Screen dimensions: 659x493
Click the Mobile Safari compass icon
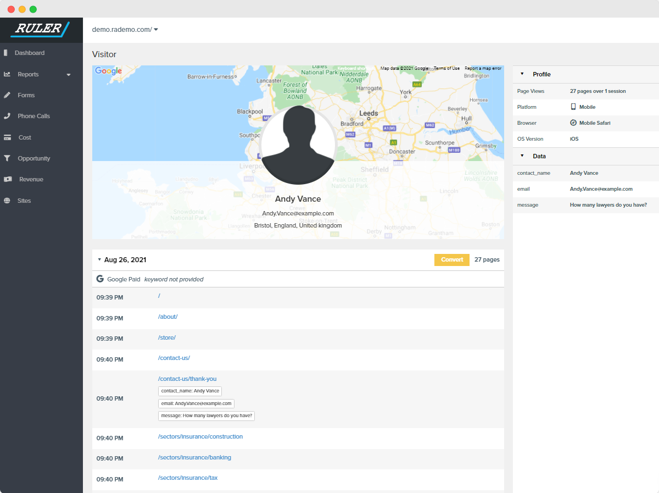pyautogui.click(x=573, y=123)
